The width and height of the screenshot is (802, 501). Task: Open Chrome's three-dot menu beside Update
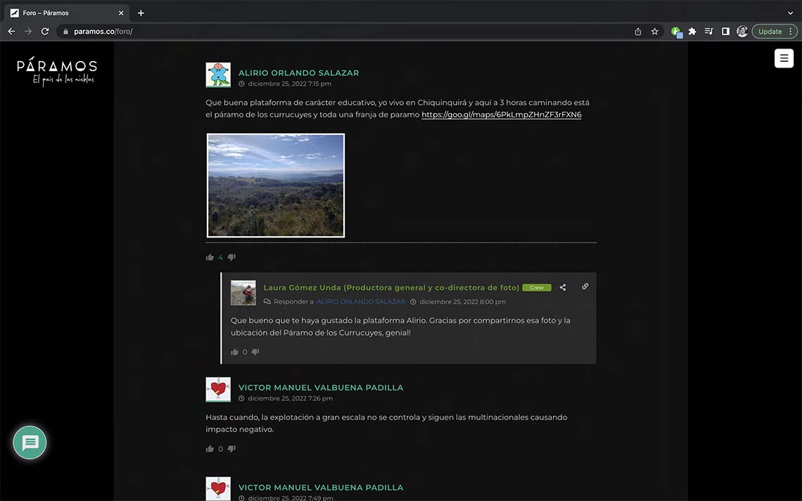click(791, 32)
